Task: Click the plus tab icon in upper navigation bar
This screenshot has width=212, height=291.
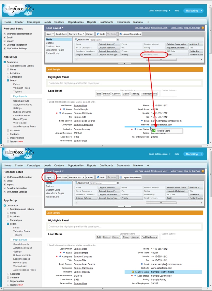Action: click(148, 22)
